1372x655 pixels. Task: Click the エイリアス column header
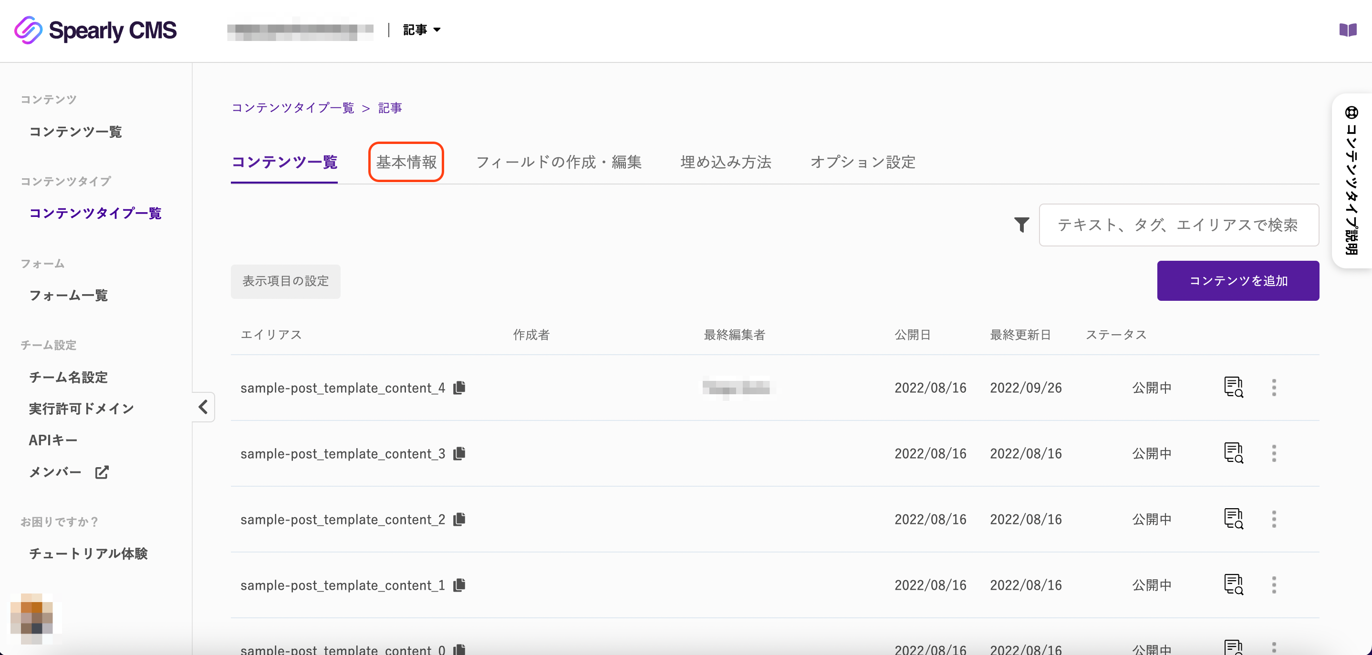pyautogui.click(x=271, y=335)
